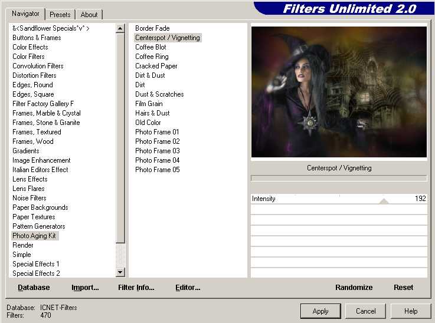Select Italian Editors Effect category
Image resolution: width=435 pixels, height=323 pixels.
pos(40,170)
